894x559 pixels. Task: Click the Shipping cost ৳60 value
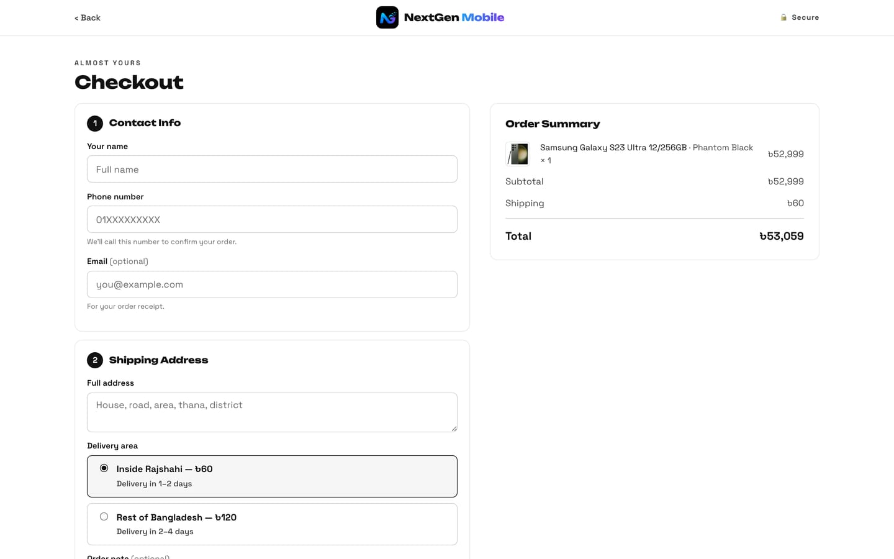click(x=795, y=203)
